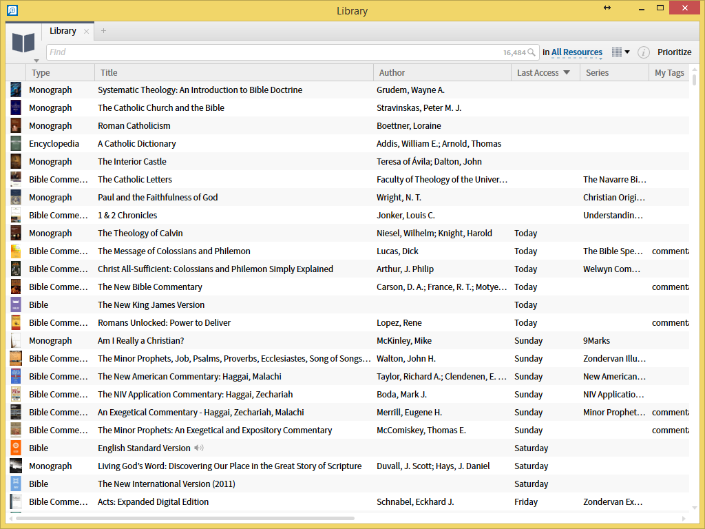The image size is (705, 529).
Task: Click series '9Marks'
Action: click(596, 340)
